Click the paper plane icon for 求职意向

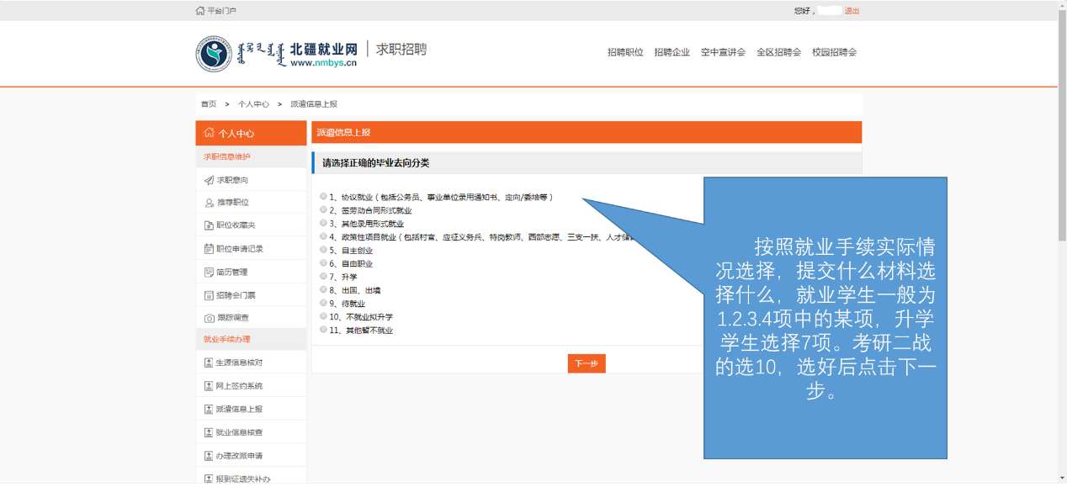[x=210, y=180]
